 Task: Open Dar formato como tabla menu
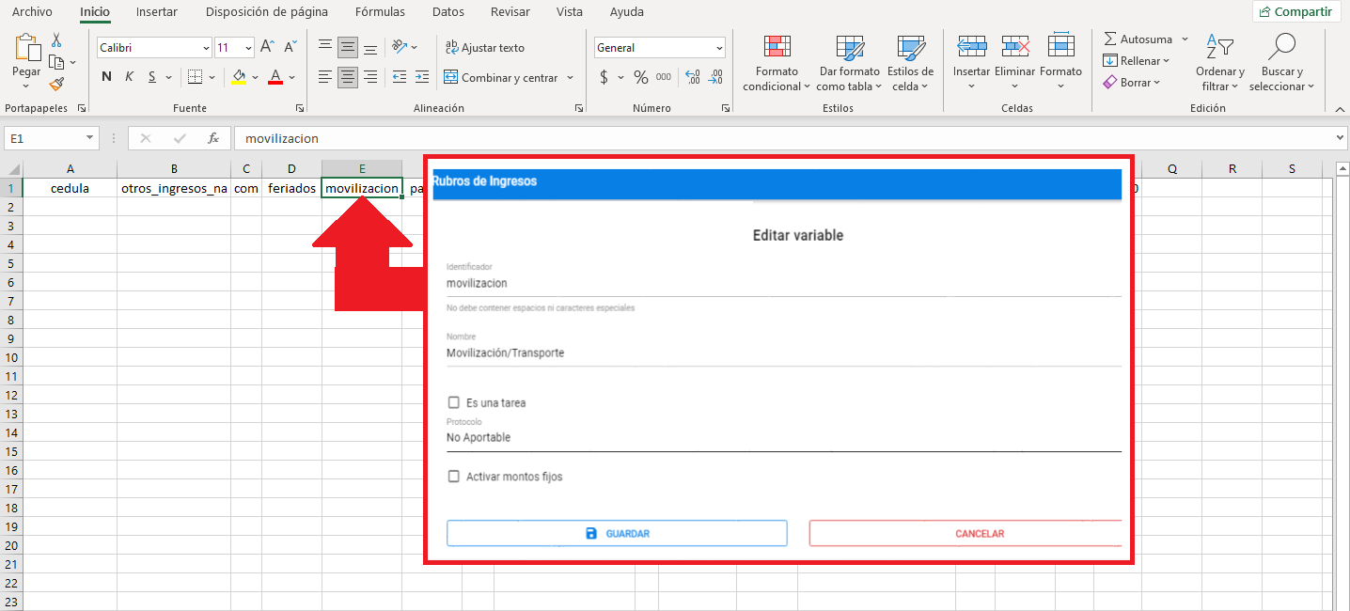coord(850,64)
